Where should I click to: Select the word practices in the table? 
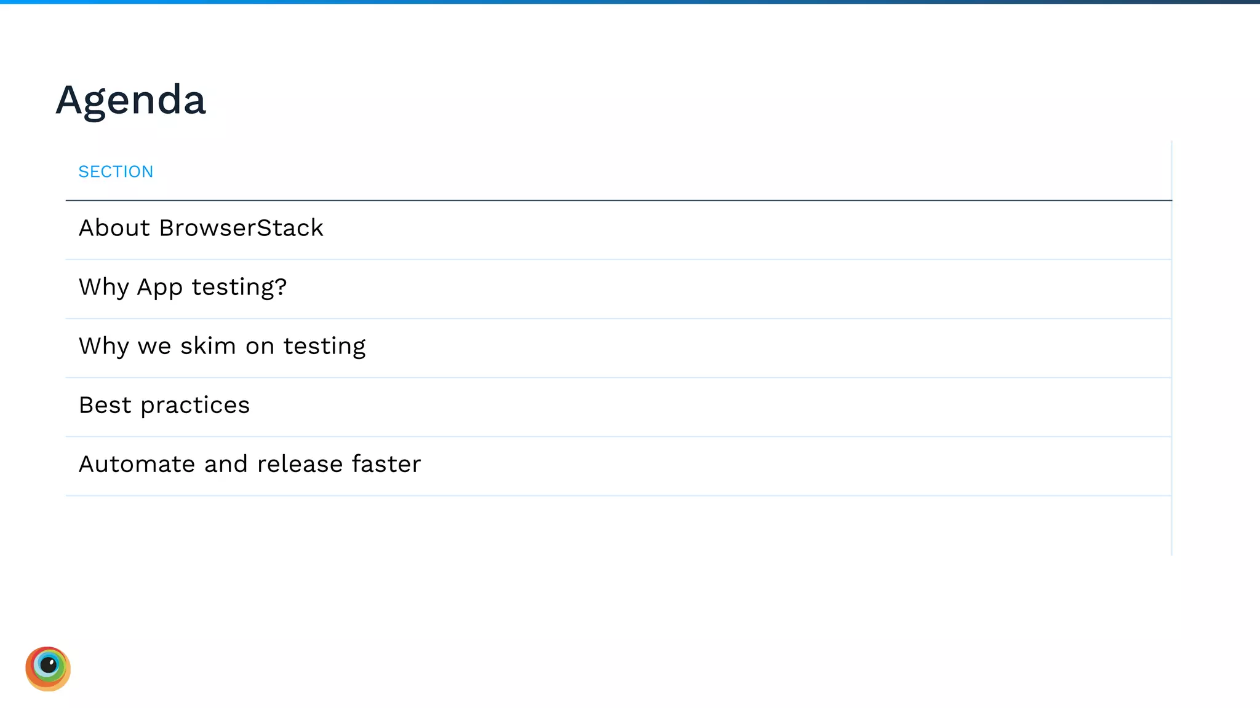coord(195,406)
